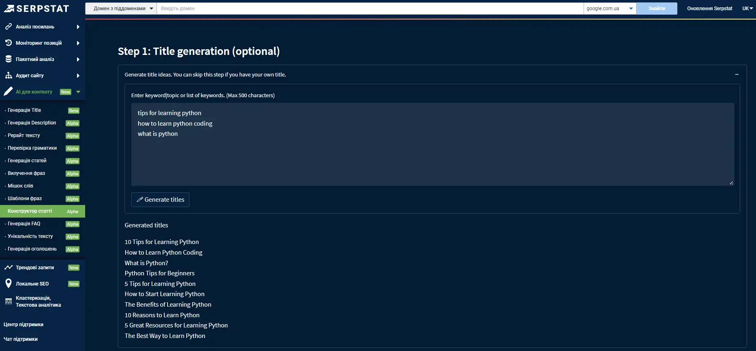Select title 'What is Python?'
Viewport: 756px width, 351px height.
coord(146,263)
